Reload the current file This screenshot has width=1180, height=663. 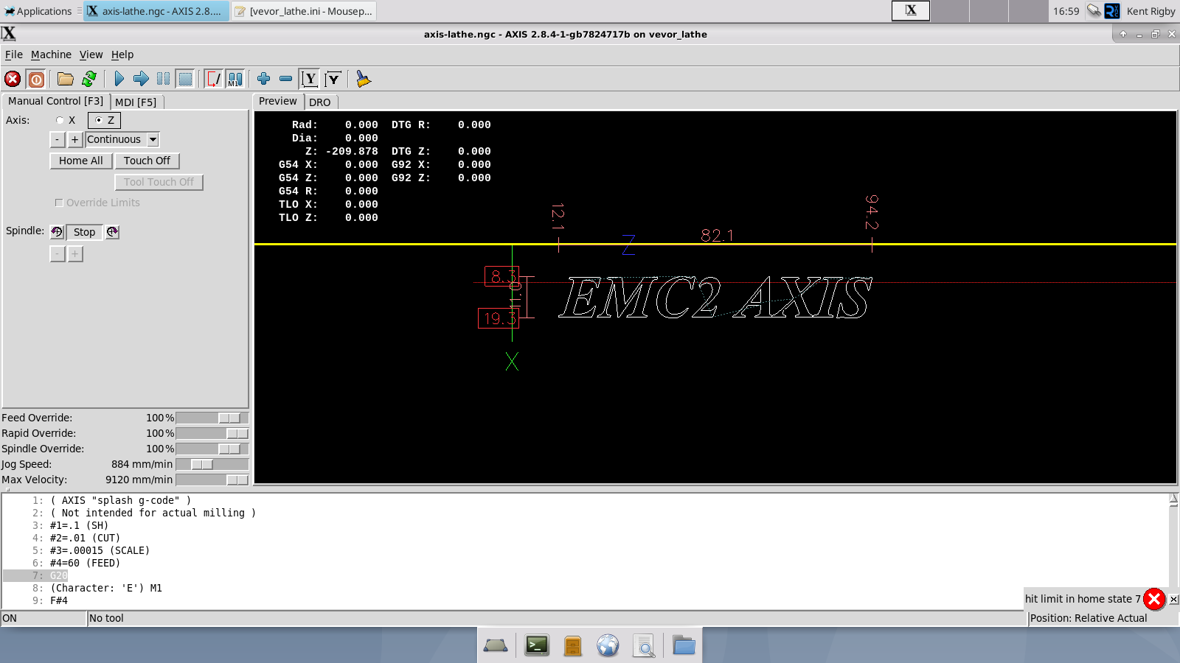[89, 79]
